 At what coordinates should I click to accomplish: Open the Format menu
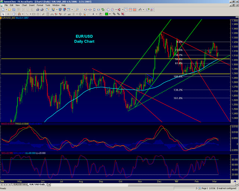tap(38, 6)
